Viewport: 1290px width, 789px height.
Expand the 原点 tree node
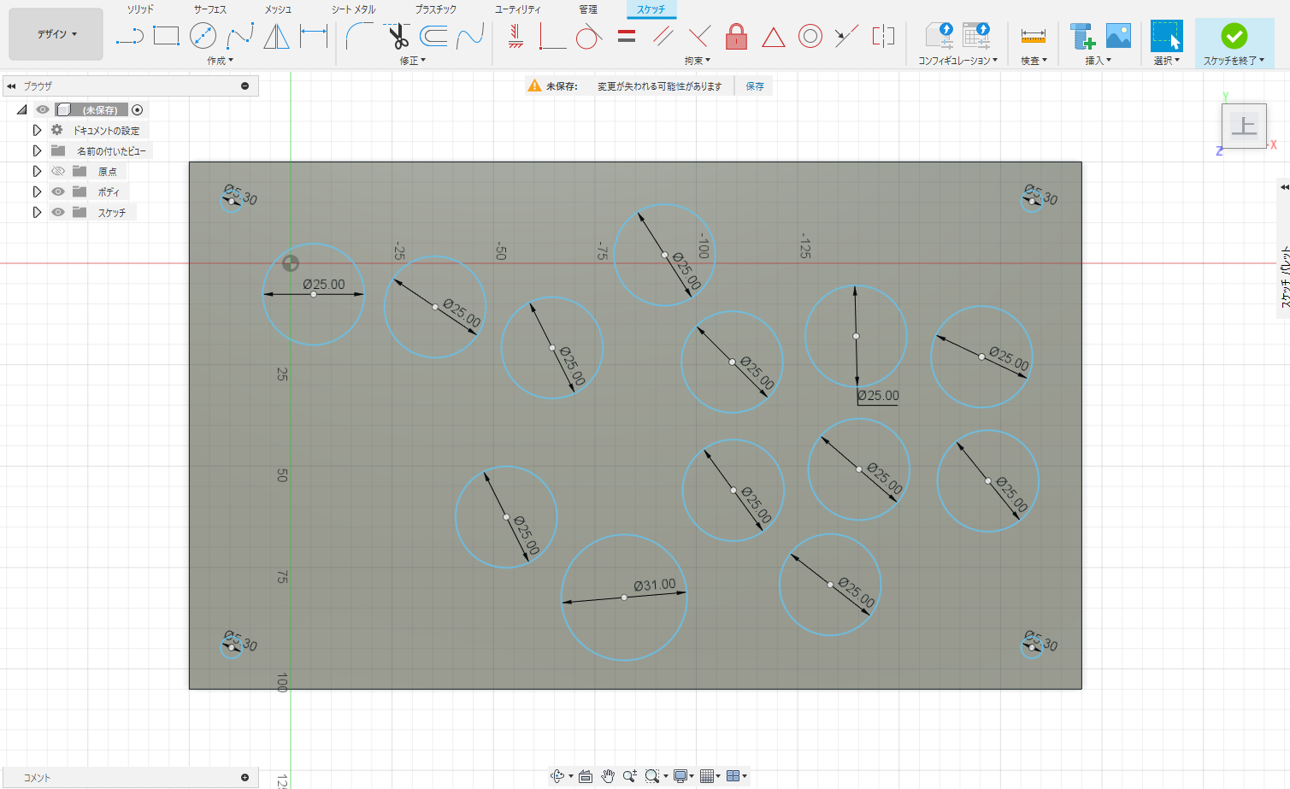pos(37,171)
